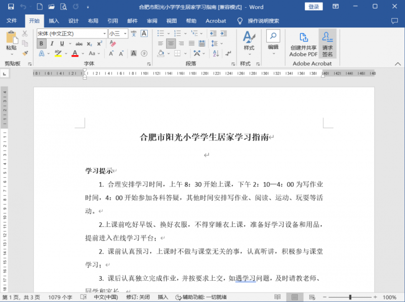Toggle center alignment for the paragraph
Image resolution: width=405 pixels, height=302 pixels.
coord(171,44)
